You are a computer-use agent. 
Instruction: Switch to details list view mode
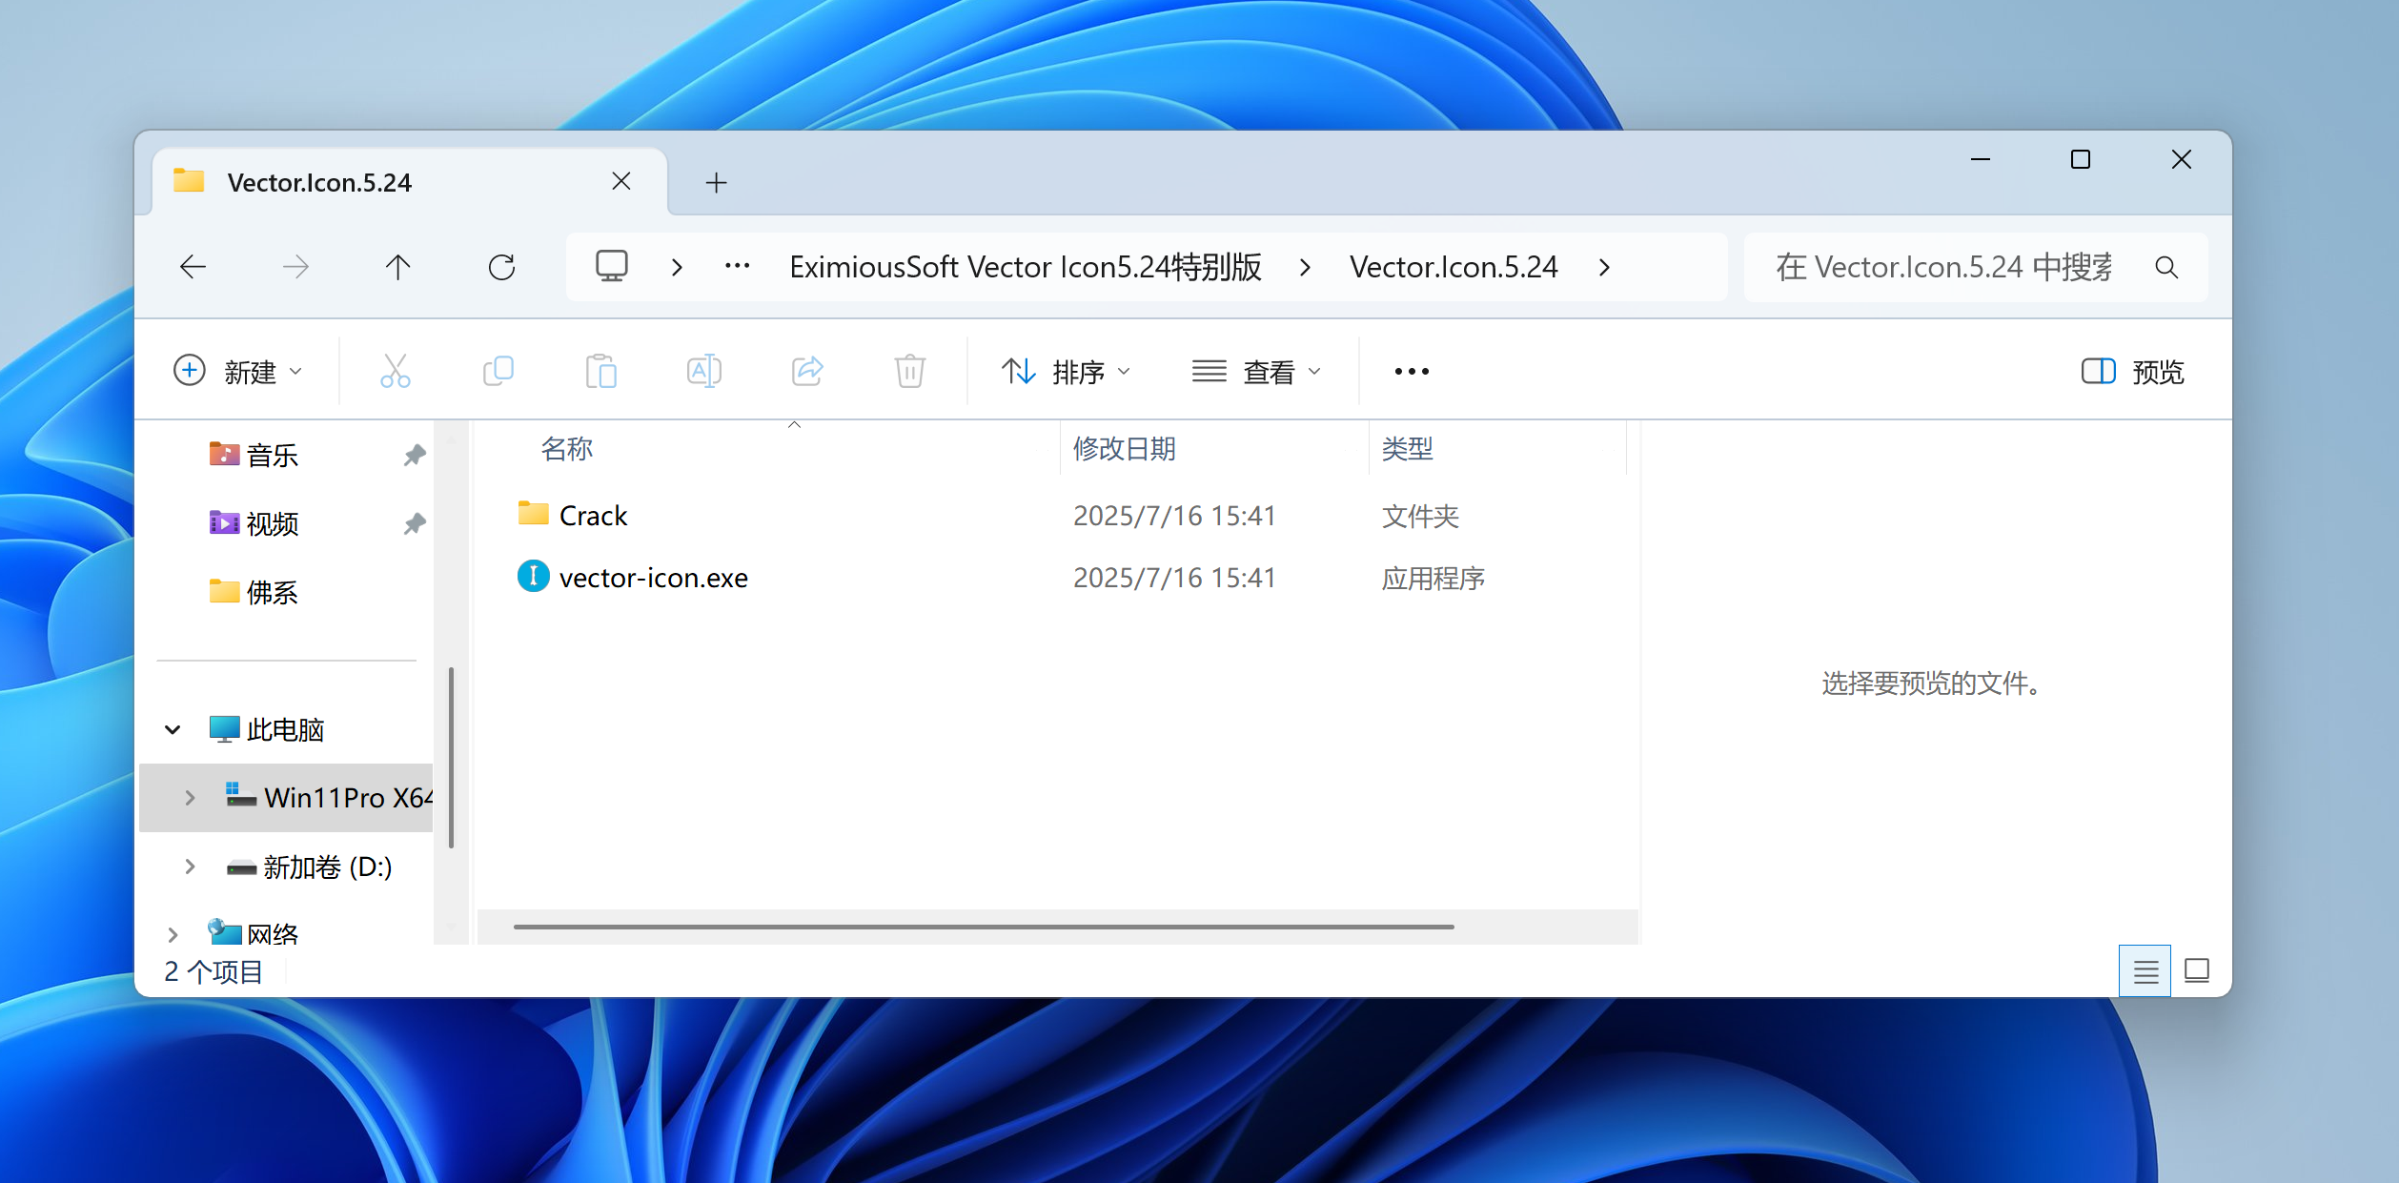(x=2145, y=970)
